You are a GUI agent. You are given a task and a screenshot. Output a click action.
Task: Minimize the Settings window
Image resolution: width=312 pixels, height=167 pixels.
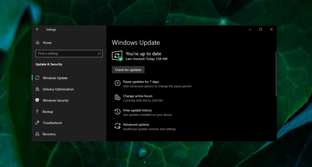click(x=250, y=29)
